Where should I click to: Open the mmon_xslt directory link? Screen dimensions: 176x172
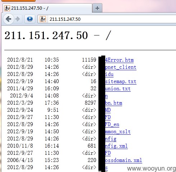click(118, 132)
